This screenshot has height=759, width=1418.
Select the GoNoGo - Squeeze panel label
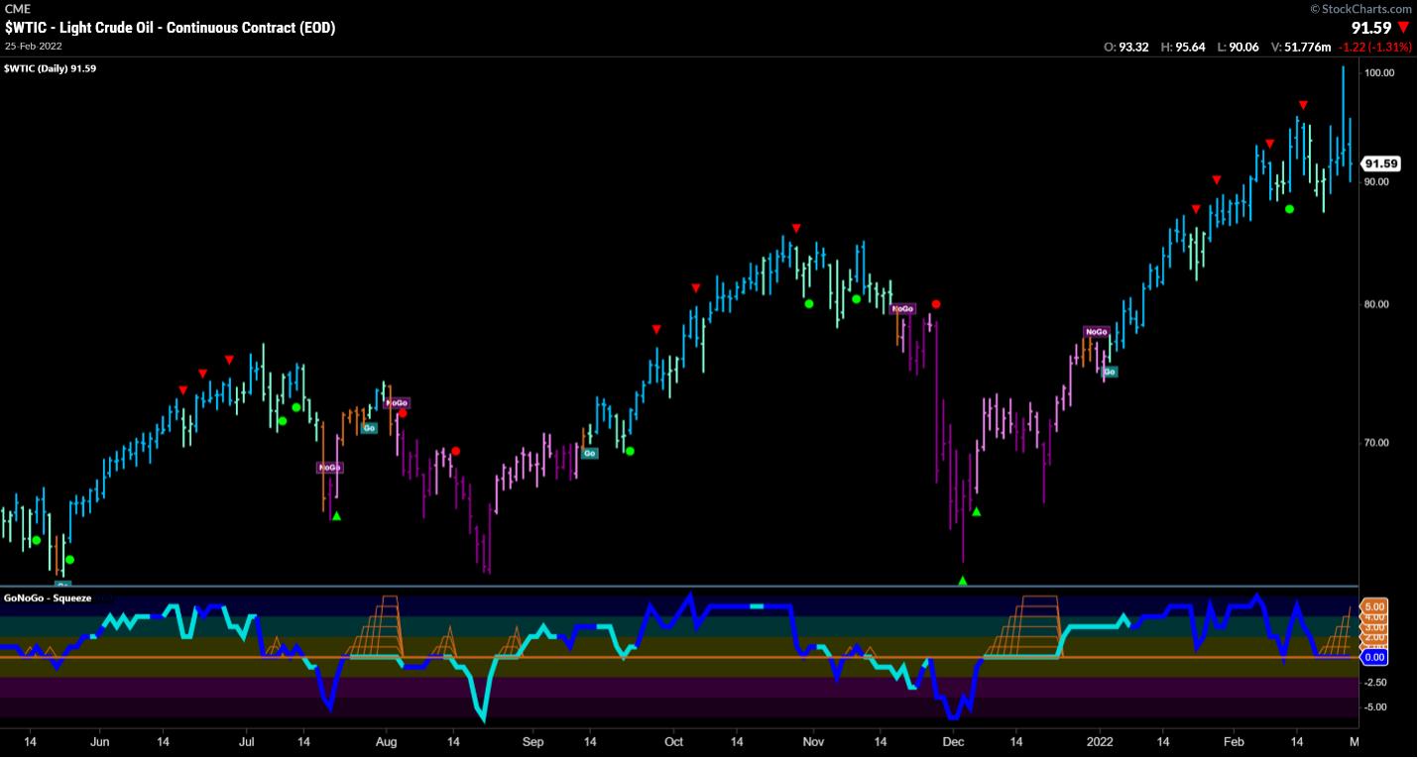[48, 598]
